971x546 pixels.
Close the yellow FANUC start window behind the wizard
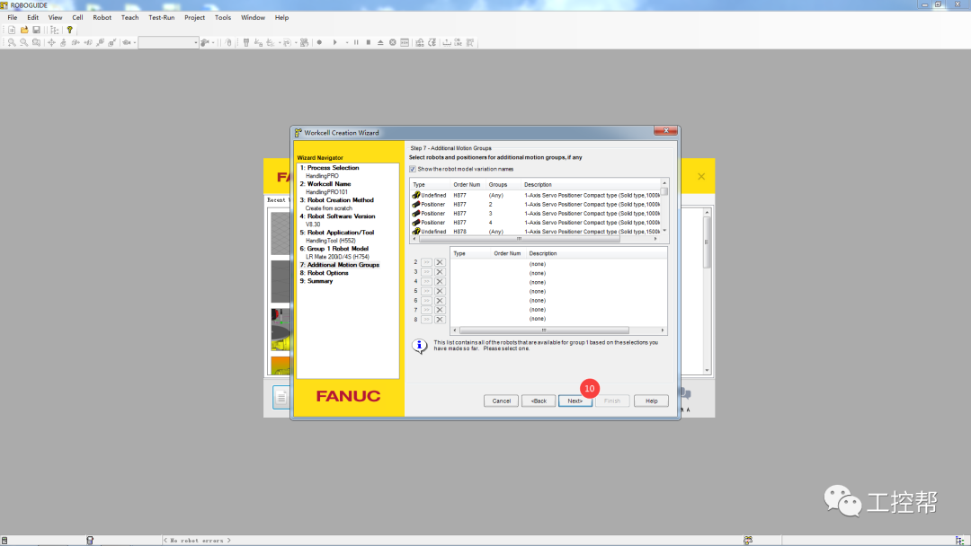click(x=701, y=176)
